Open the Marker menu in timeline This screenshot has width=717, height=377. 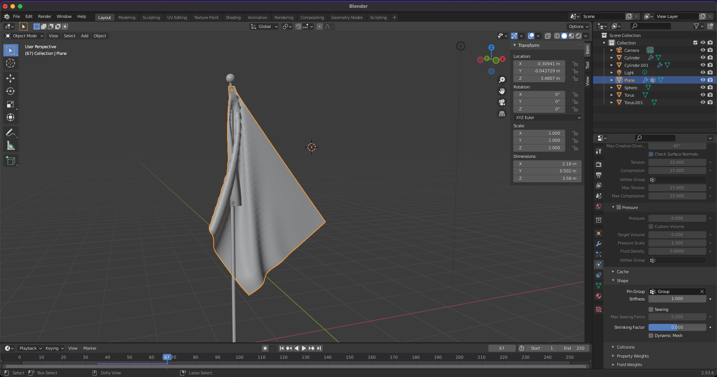click(90, 348)
